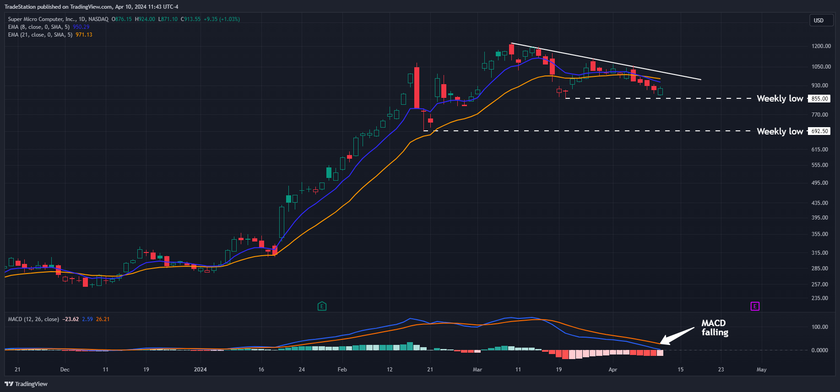Click the green earnings E marker
The image size is (840, 392).
pyautogui.click(x=322, y=306)
